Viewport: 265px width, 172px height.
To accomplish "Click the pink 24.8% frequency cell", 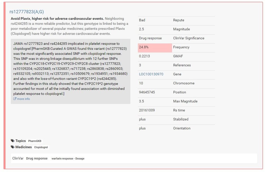I will point(155,47).
